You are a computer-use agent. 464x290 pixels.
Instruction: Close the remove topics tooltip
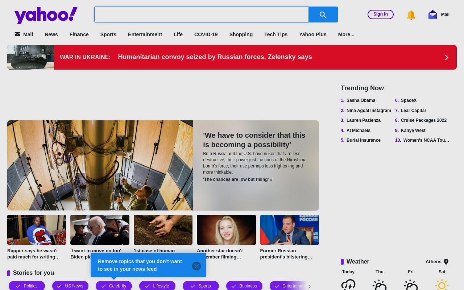tap(196, 266)
